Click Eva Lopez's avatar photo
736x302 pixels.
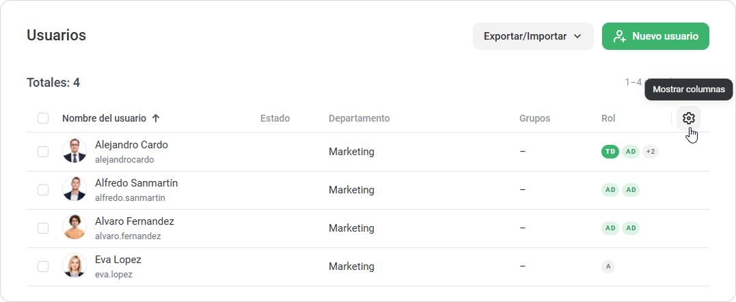(x=74, y=266)
